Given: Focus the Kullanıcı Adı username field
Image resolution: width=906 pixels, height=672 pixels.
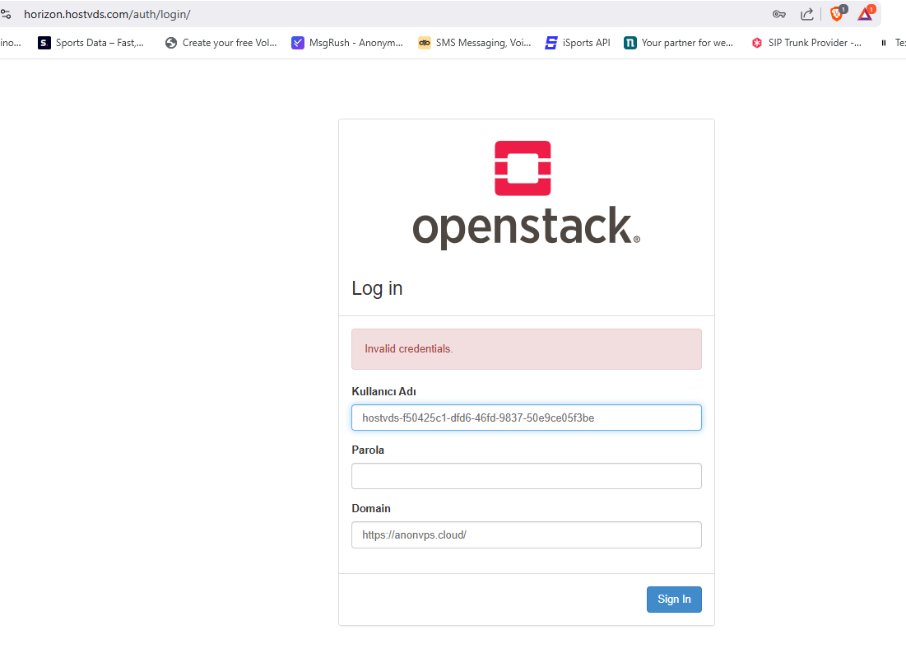Looking at the screenshot, I should (x=527, y=418).
